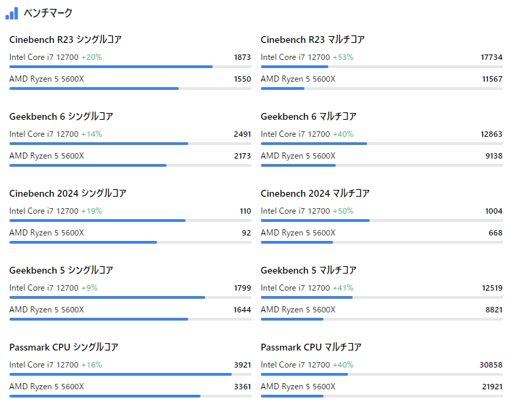Select the Geekbench 5 シングルコア heading

tap(61, 270)
